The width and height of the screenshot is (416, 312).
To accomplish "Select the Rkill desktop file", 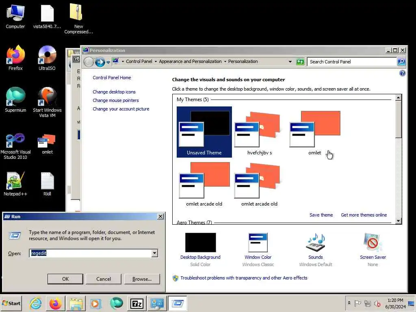I will coord(47,184).
